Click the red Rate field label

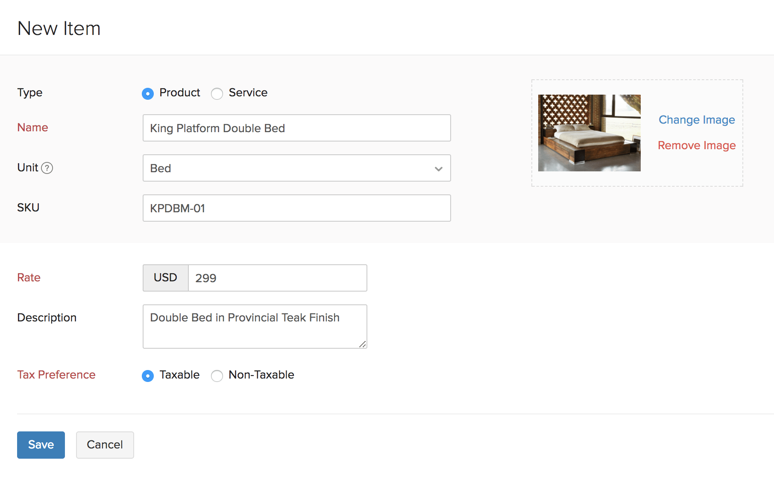tap(29, 278)
